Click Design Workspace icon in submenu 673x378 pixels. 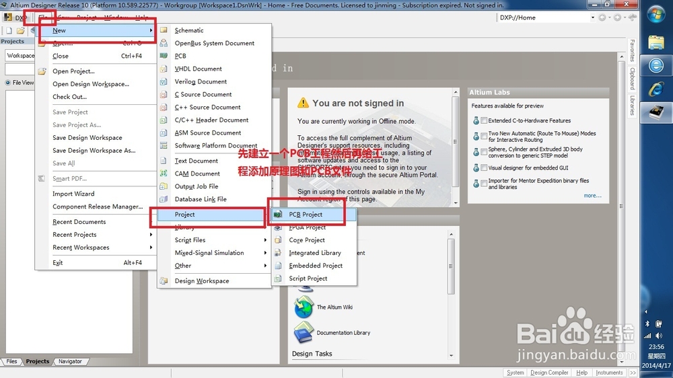[164, 280]
